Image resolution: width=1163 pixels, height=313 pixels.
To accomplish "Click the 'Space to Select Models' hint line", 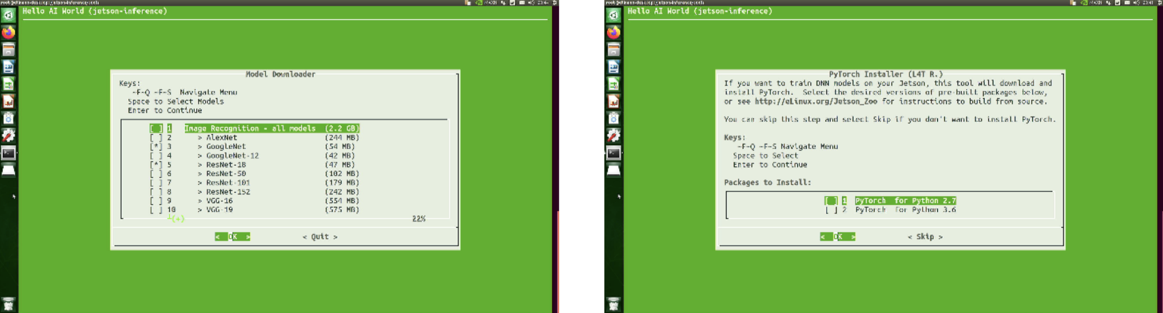I will (176, 102).
